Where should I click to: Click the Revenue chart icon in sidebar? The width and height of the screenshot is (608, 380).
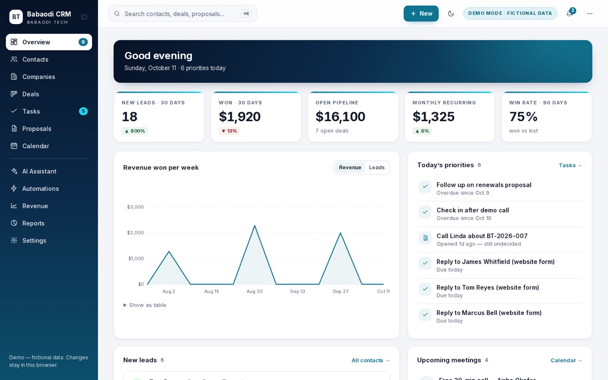click(14, 206)
